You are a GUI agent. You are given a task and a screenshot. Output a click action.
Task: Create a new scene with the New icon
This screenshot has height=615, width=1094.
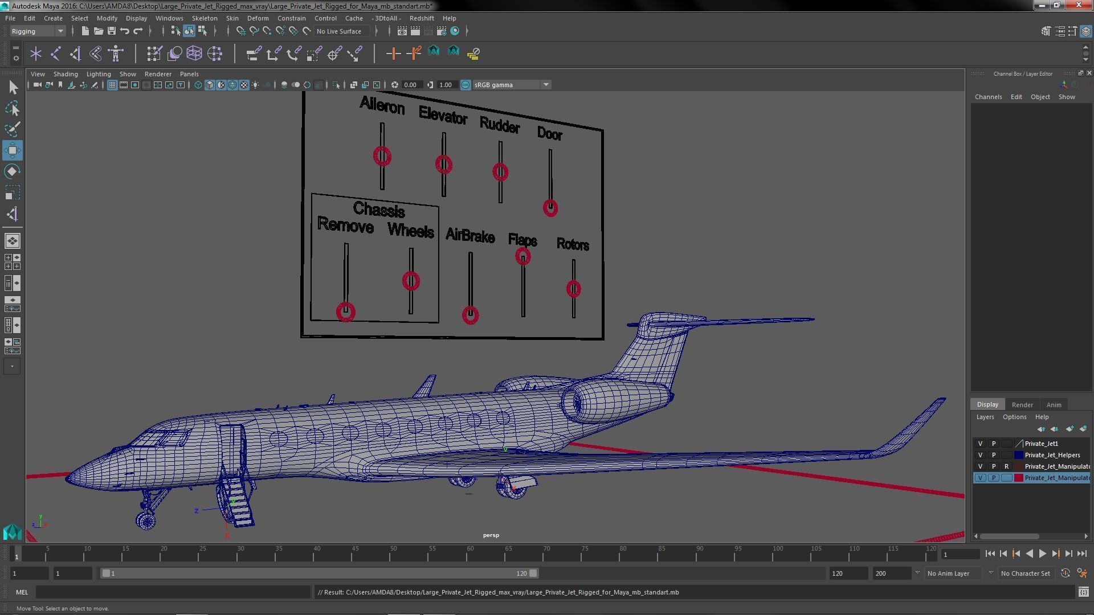(x=85, y=31)
